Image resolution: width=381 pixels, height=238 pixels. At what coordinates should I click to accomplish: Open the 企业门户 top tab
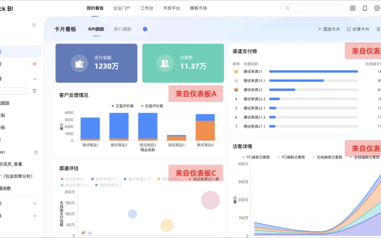tap(122, 8)
